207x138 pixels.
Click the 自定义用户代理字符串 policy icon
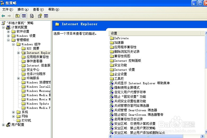coord(111,92)
